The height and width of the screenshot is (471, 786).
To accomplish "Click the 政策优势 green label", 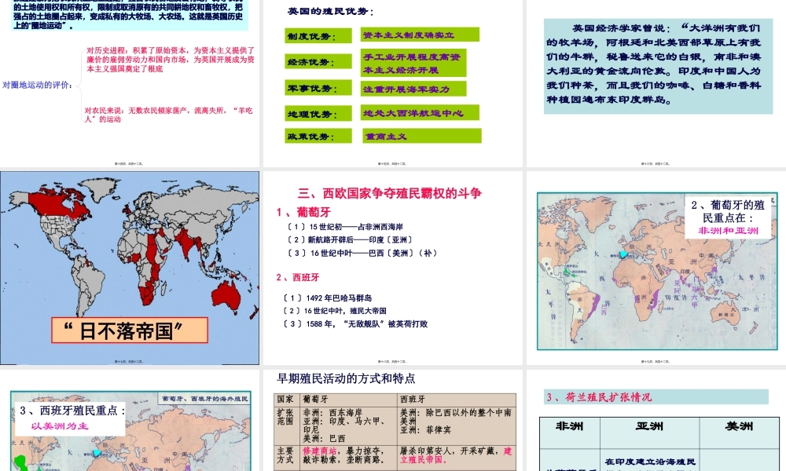I will coord(318,136).
